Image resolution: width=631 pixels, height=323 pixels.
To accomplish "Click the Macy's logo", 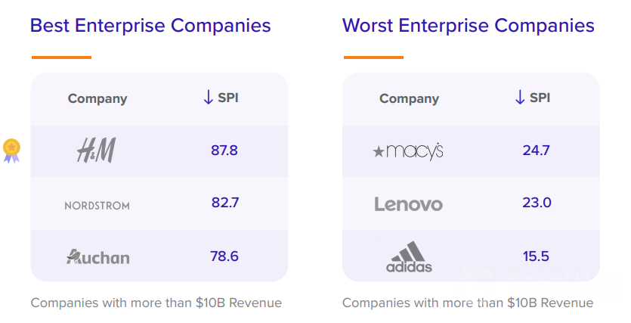I will click(408, 151).
